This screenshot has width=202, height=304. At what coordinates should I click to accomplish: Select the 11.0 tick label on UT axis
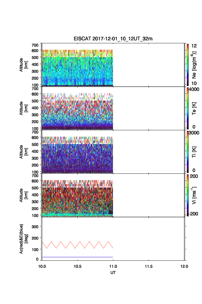(x=113, y=267)
